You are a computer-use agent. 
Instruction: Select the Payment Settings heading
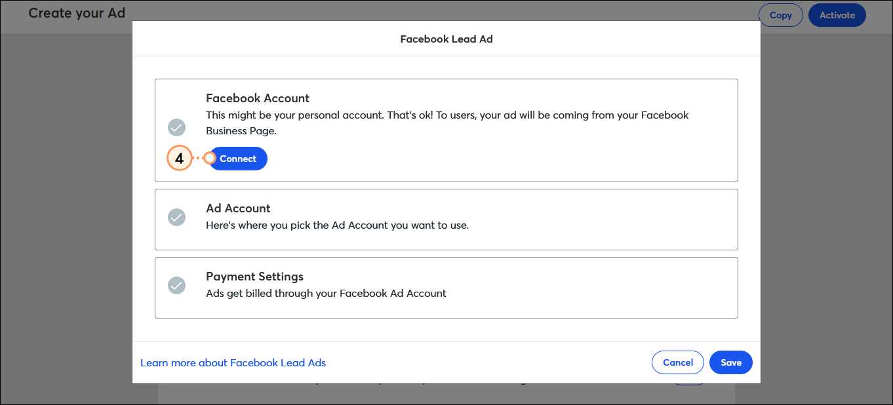(254, 277)
